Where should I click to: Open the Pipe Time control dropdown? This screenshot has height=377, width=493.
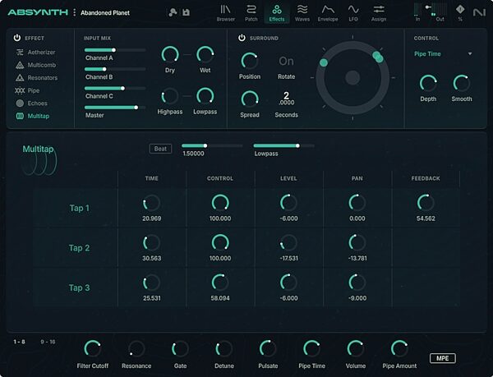(x=443, y=54)
